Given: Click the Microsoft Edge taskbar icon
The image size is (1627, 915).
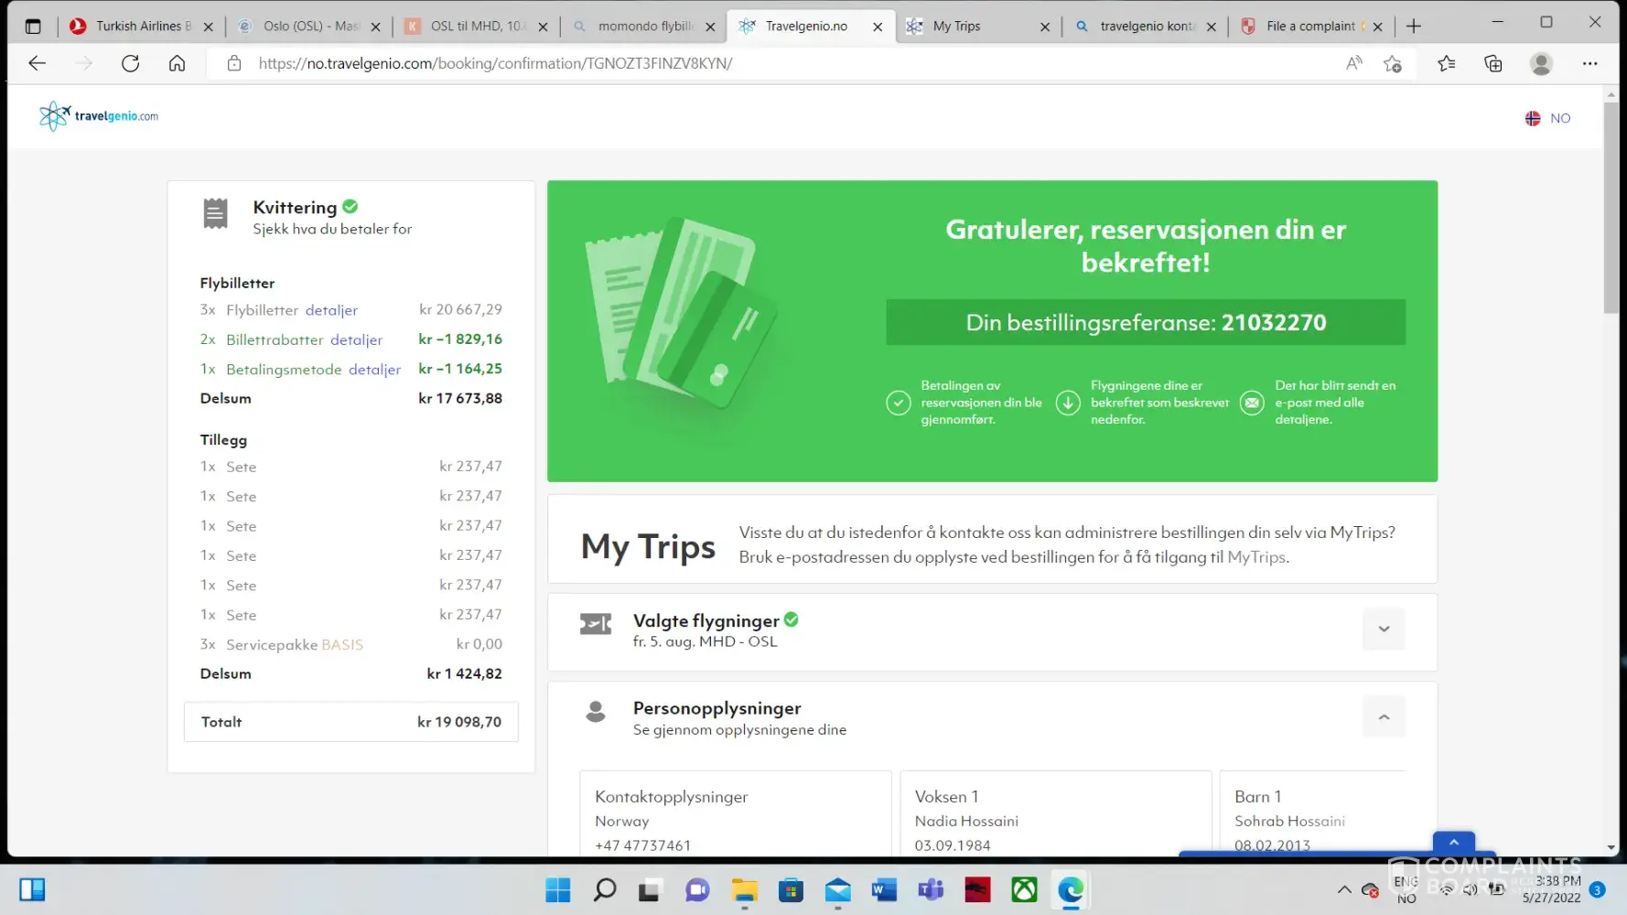Looking at the screenshot, I should [1071, 889].
